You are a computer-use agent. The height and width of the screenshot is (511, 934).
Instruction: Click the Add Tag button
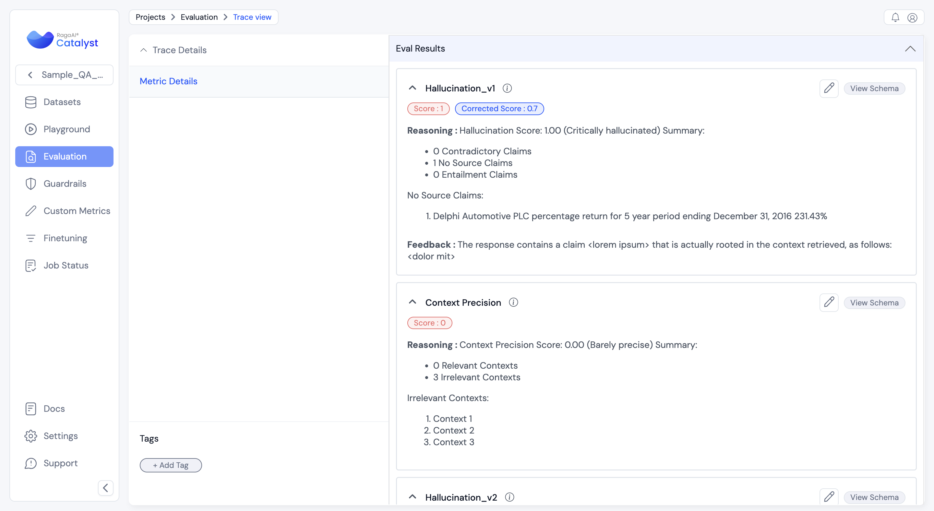[x=171, y=465]
